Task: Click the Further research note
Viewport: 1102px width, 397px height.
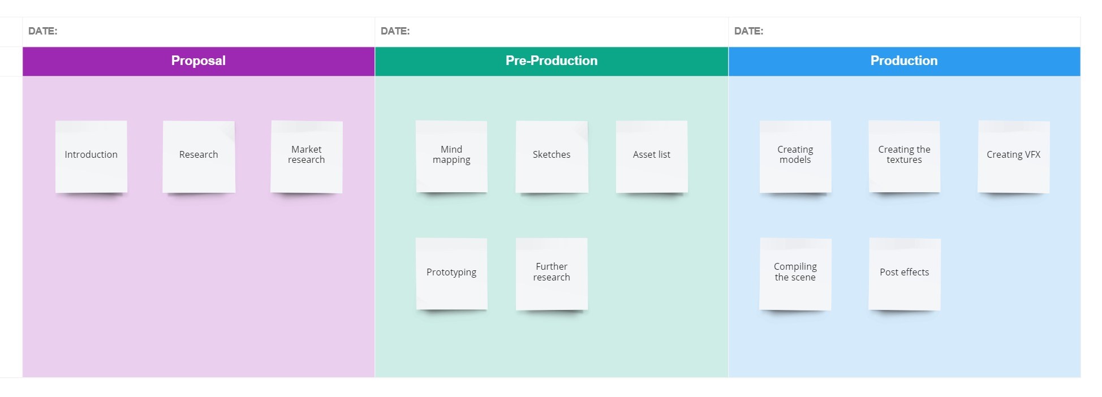Action: point(552,274)
